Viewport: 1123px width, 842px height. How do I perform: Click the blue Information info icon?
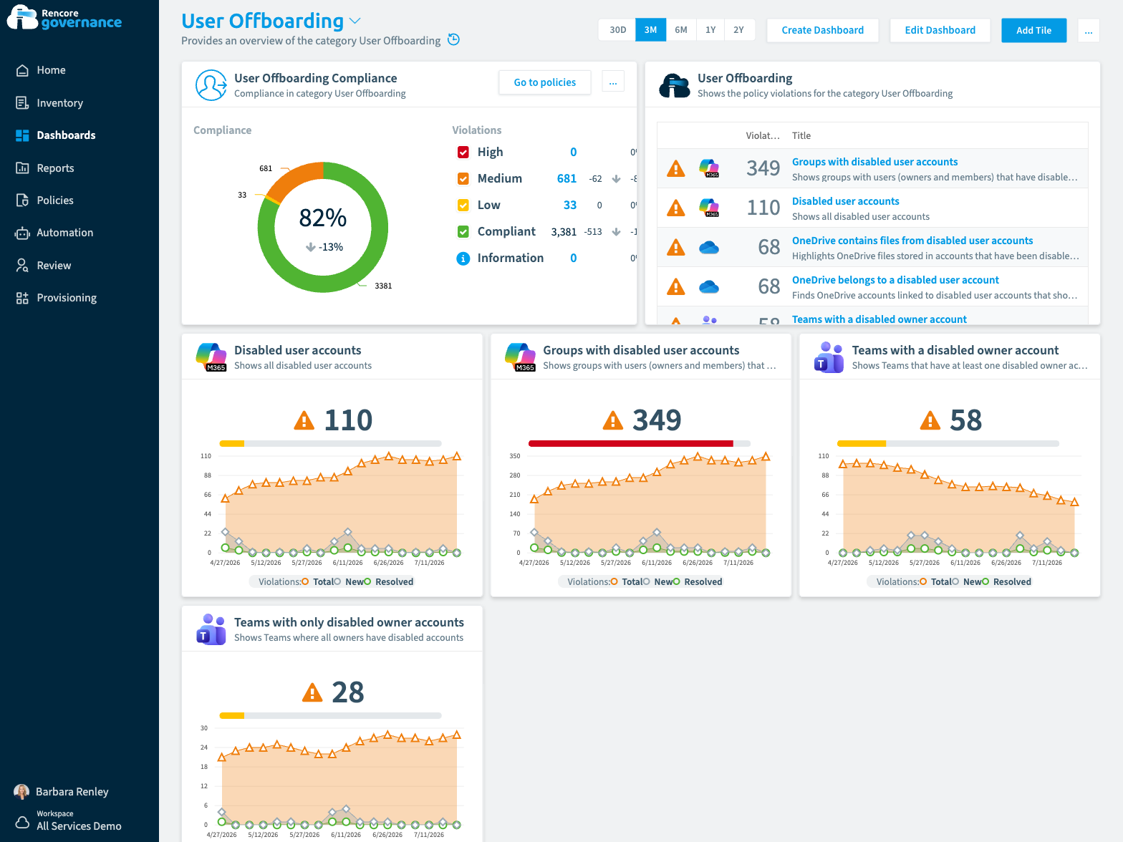(463, 258)
